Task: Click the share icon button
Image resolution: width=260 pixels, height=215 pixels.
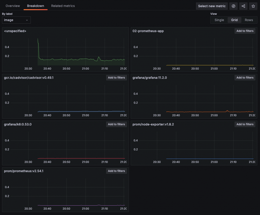Action: click(243, 6)
